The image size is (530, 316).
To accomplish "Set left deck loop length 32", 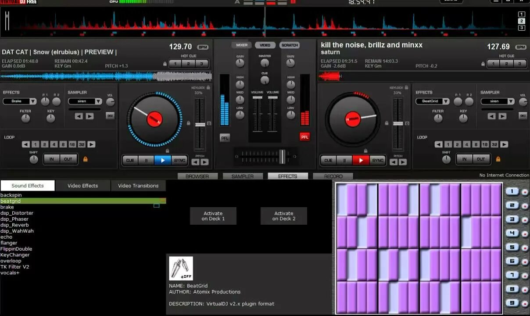I will (x=82, y=144).
